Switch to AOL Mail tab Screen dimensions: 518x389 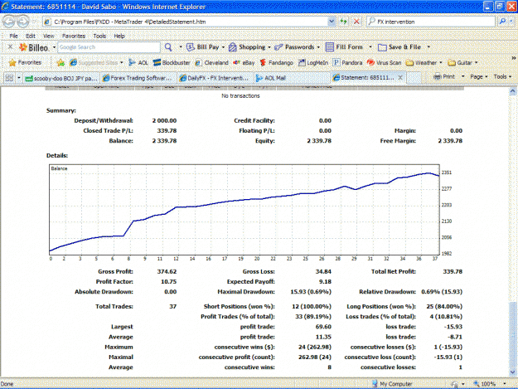pos(292,78)
